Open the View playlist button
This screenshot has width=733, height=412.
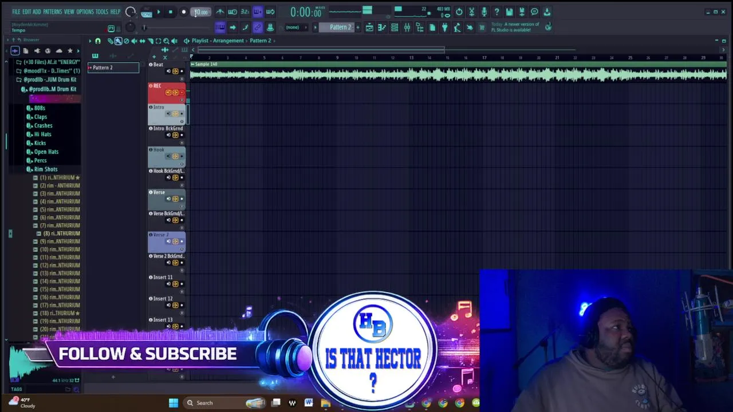coord(369,27)
